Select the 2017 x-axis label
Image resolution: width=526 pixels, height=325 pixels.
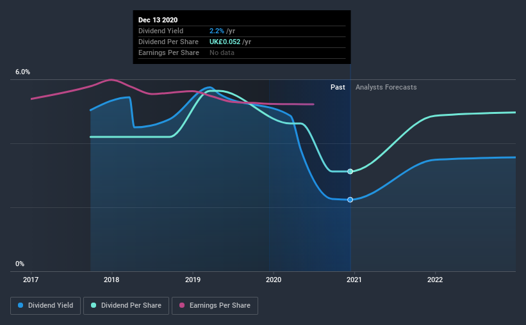tap(31, 280)
